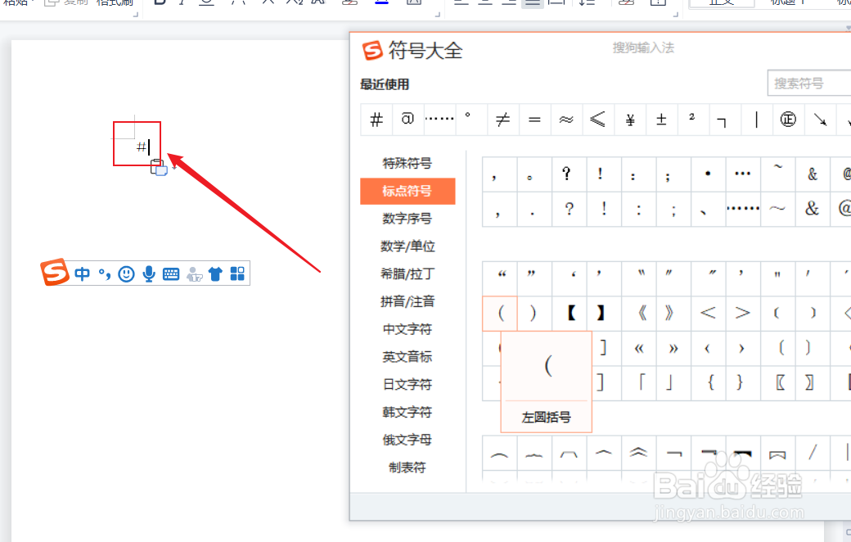Toggle full-width/half-width punctuation mode

point(103,273)
